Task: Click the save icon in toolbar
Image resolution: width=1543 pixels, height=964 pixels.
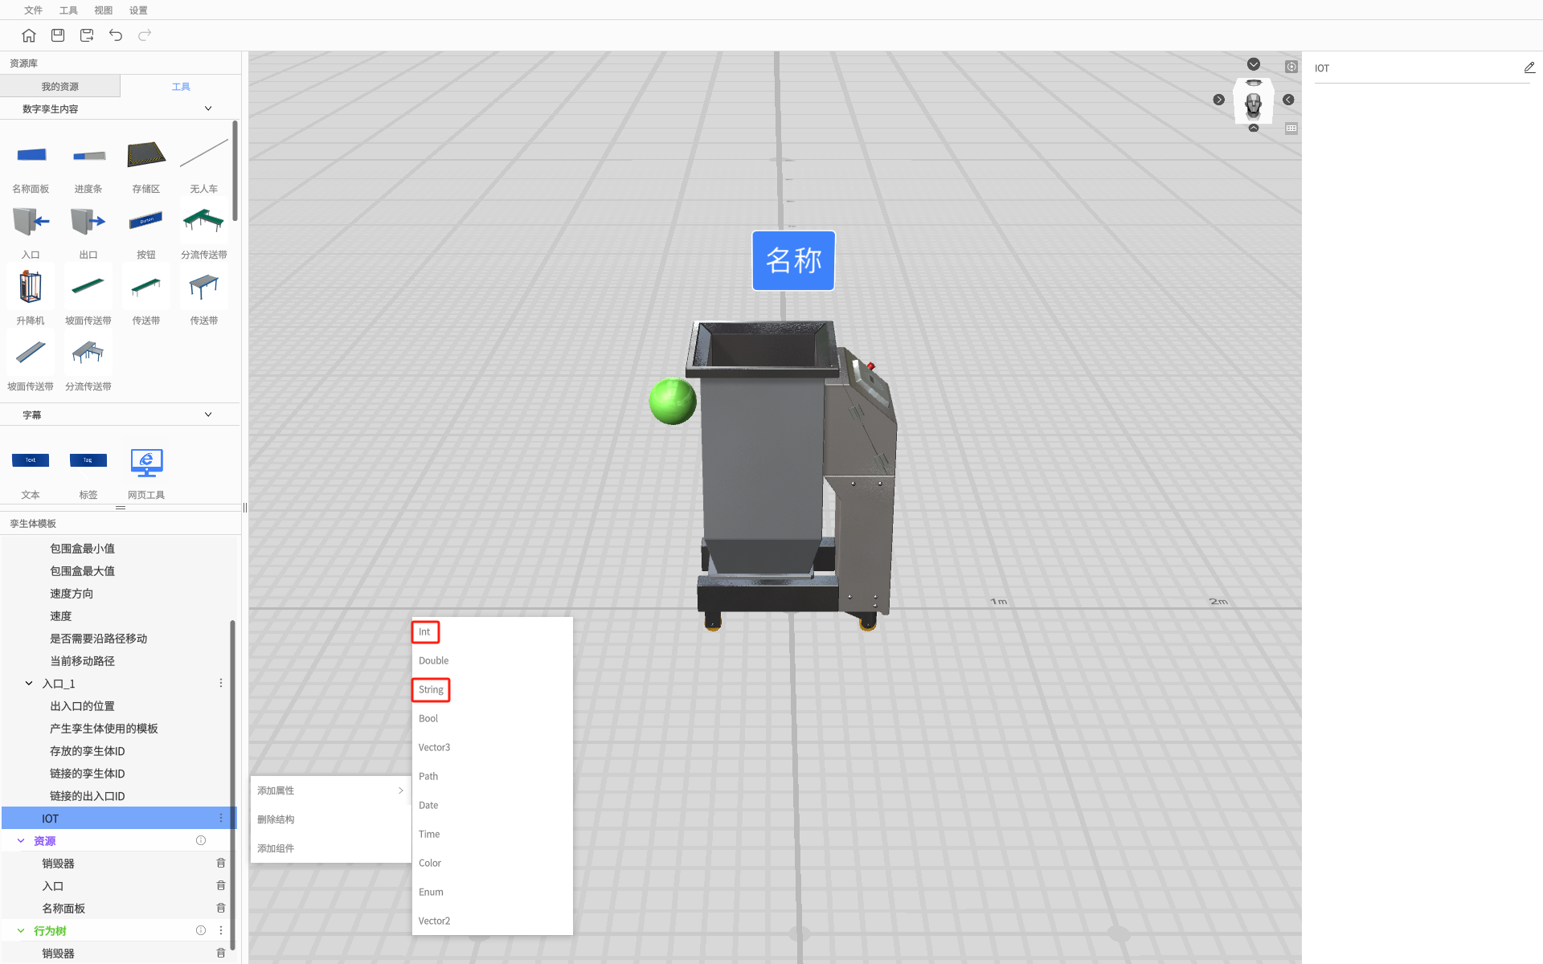Action: [58, 35]
